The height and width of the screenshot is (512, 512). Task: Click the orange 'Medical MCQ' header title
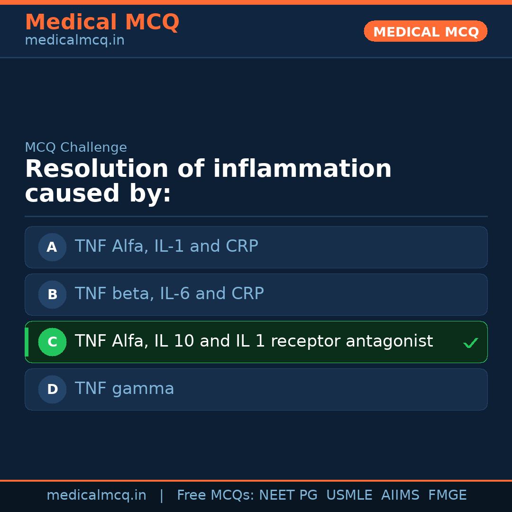click(x=102, y=22)
